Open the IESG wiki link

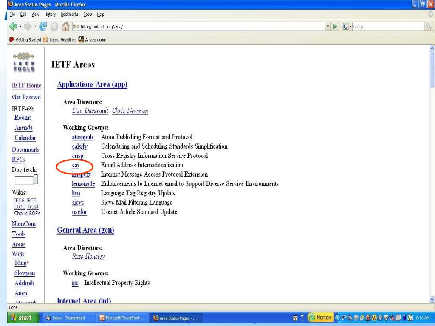pyautogui.click(x=19, y=200)
